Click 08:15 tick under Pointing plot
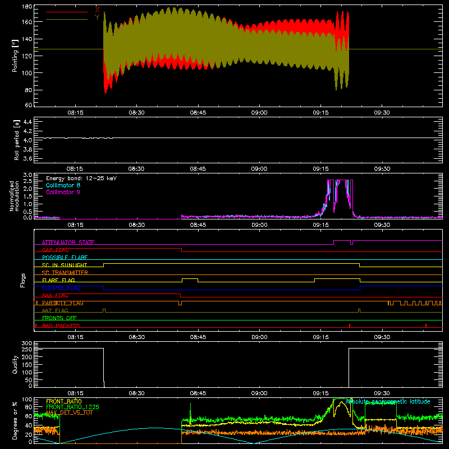The image size is (449, 449). pos(75,113)
